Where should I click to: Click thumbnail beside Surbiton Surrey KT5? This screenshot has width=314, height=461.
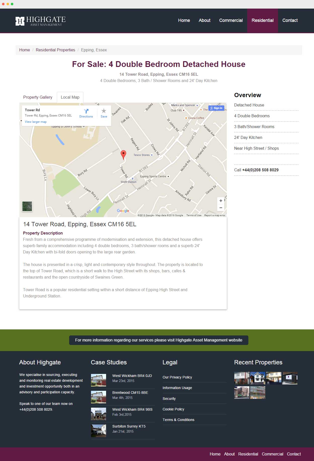[99, 431]
